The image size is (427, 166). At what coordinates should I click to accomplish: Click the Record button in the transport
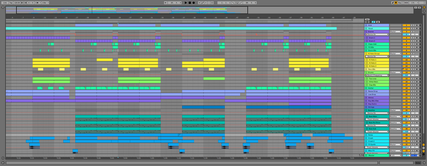point(194,3)
